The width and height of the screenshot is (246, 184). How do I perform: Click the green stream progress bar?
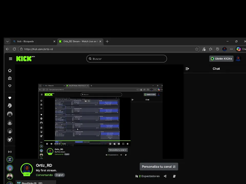(87, 141)
